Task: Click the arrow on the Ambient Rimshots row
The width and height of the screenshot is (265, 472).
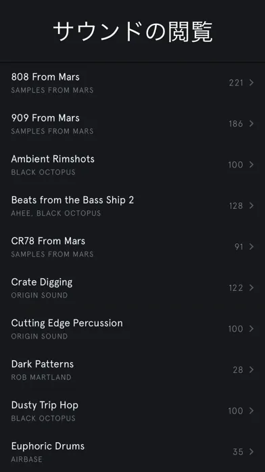Action: 251,165
